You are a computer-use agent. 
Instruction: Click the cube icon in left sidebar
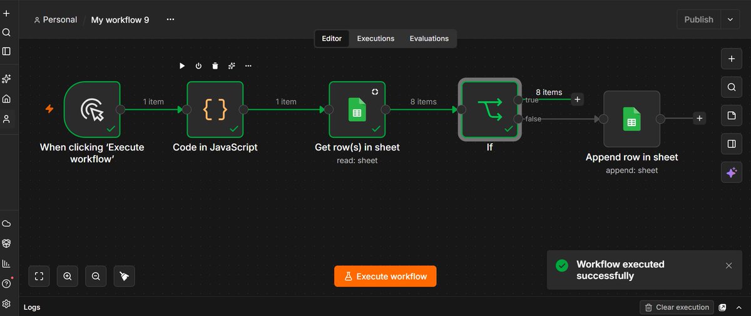pyautogui.click(x=6, y=244)
